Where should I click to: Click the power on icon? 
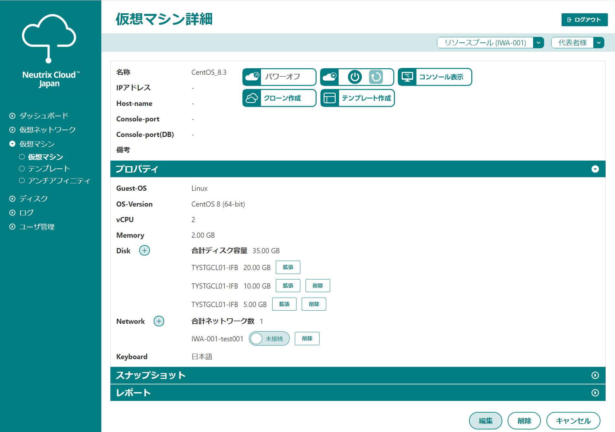355,77
